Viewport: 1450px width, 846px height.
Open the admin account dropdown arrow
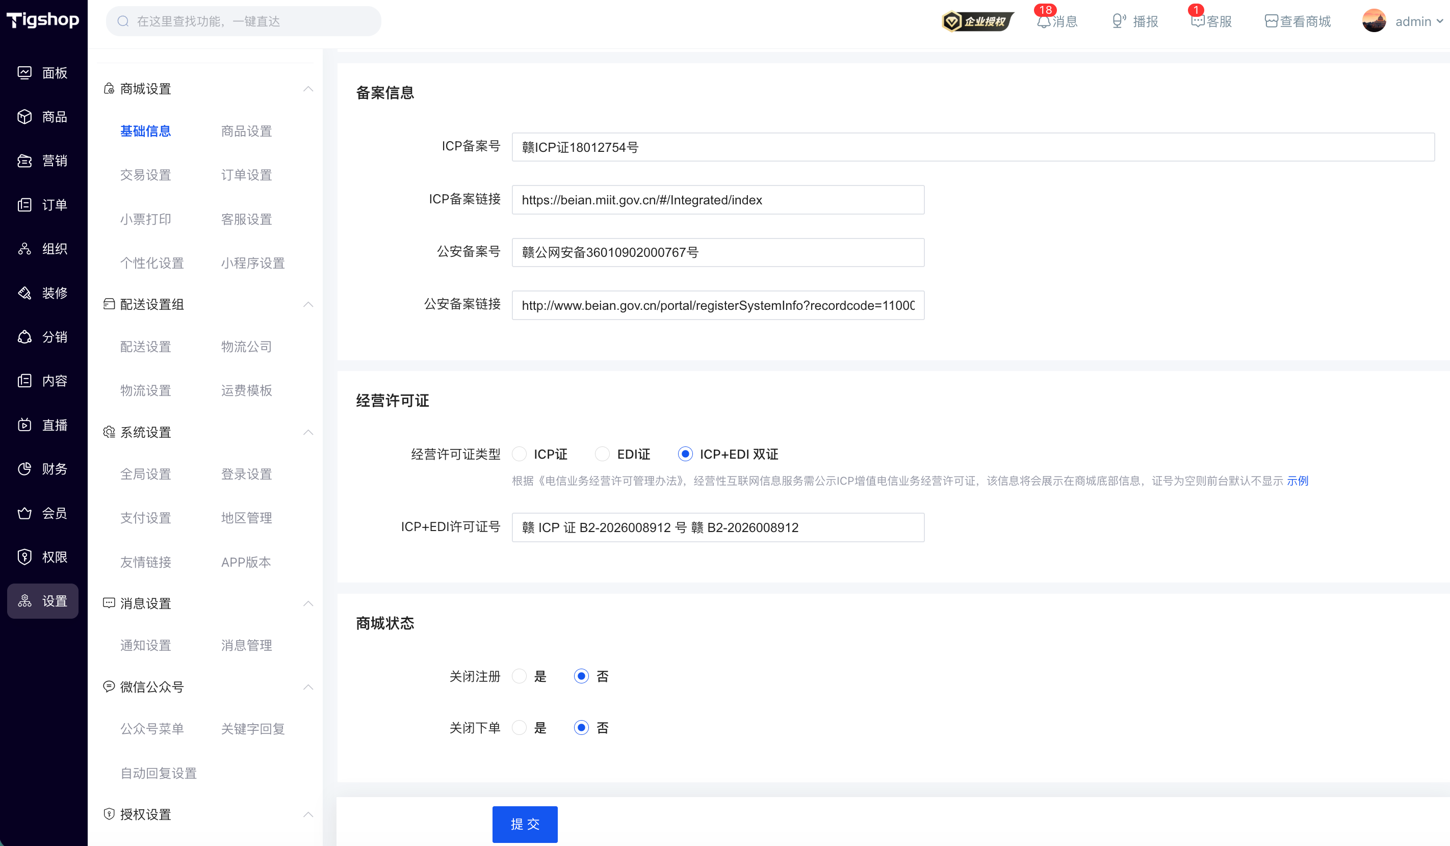(1440, 21)
